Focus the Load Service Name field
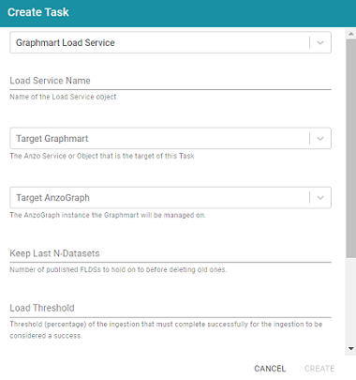The height and width of the screenshot is (380, 356). (171, 81)
